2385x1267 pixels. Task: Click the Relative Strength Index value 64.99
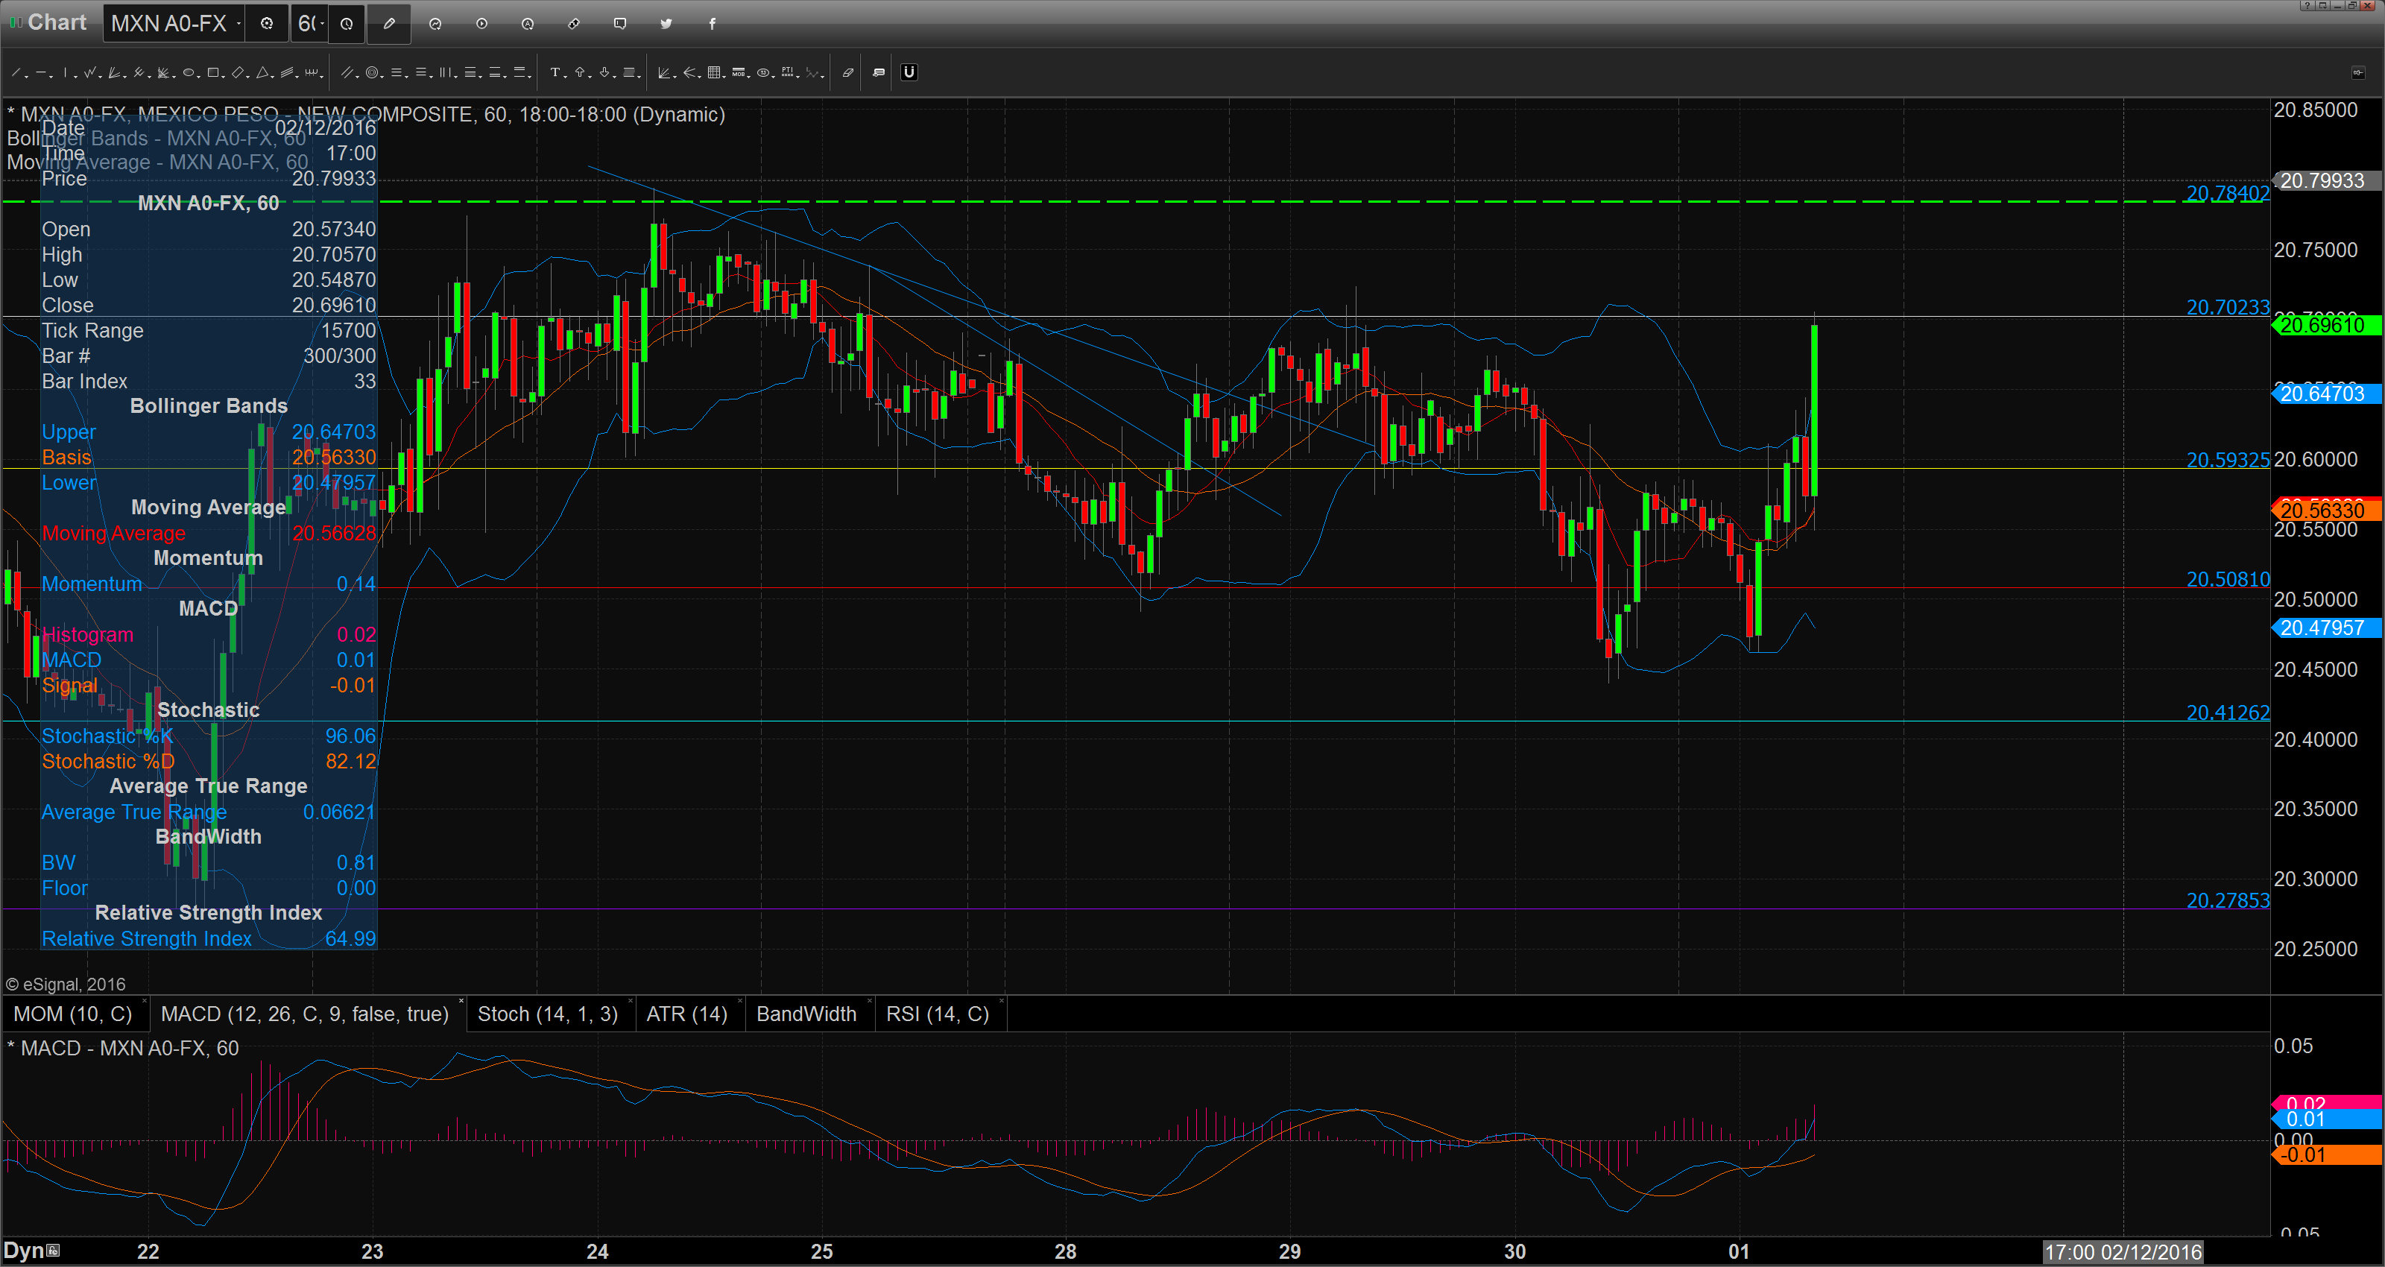tap(351, 938)
